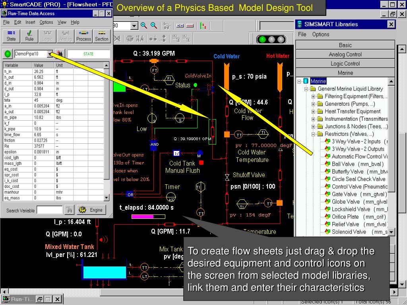Toggle the rightmost grey simulation light
This screenshot has width=407, height=305.
pos(281,39)
